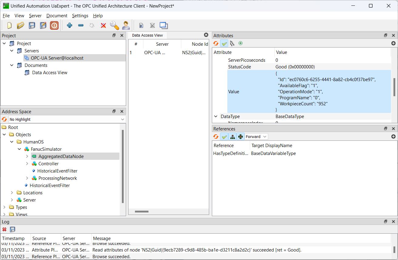Select Data Access View under Documents
Screen dimensions: 398x260
pyautogui.click(x=50, y=72)
